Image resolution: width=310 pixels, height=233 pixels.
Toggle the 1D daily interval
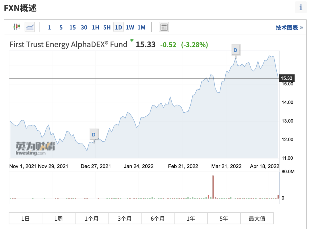[118, 28]
